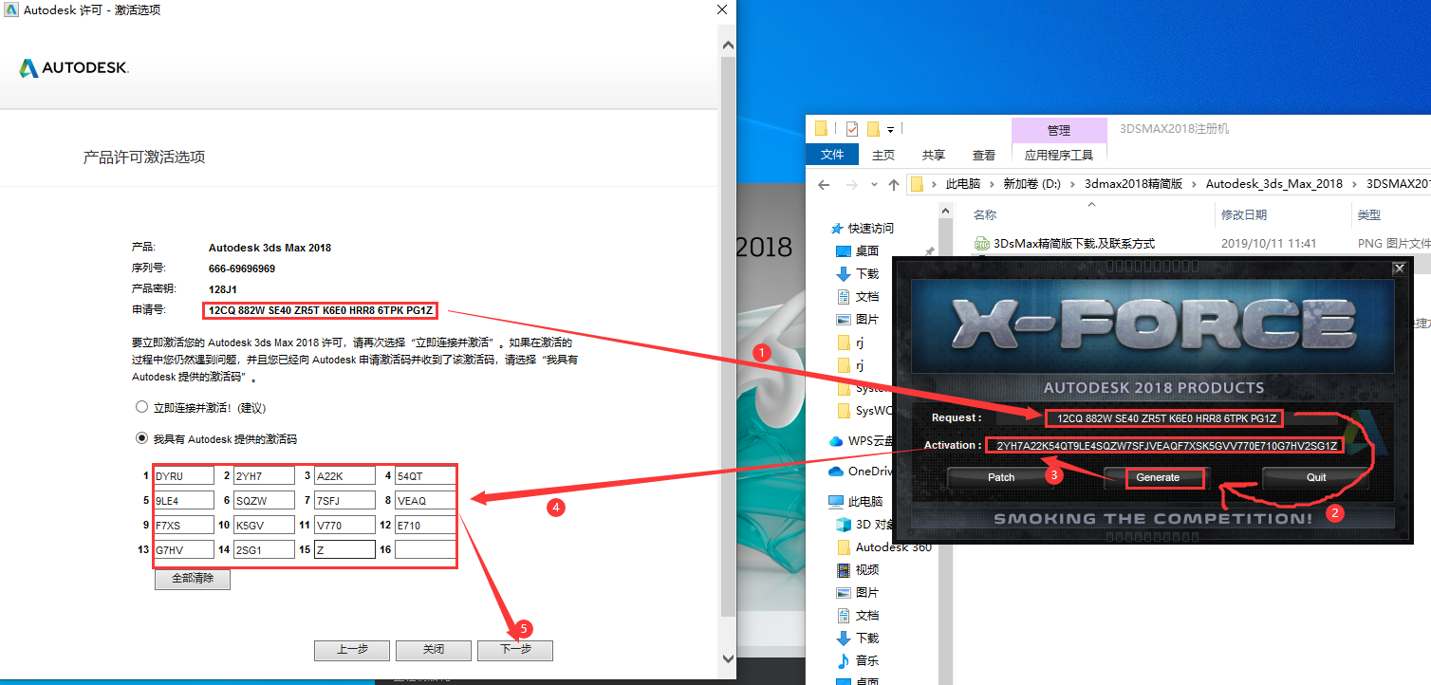Select the 此电脑 computer icon in sidebar
1431x685 pixels.
(836, 502)
